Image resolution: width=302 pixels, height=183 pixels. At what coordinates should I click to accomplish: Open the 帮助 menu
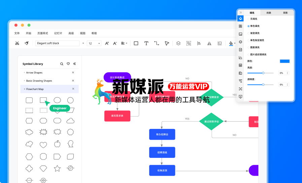click(x=94, y=33)
